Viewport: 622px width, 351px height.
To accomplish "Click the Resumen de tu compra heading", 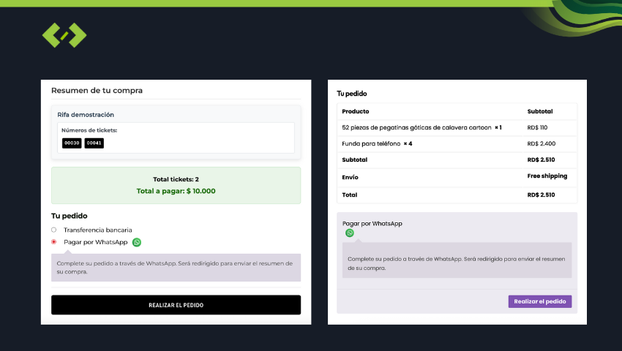I will coord(97,91).
